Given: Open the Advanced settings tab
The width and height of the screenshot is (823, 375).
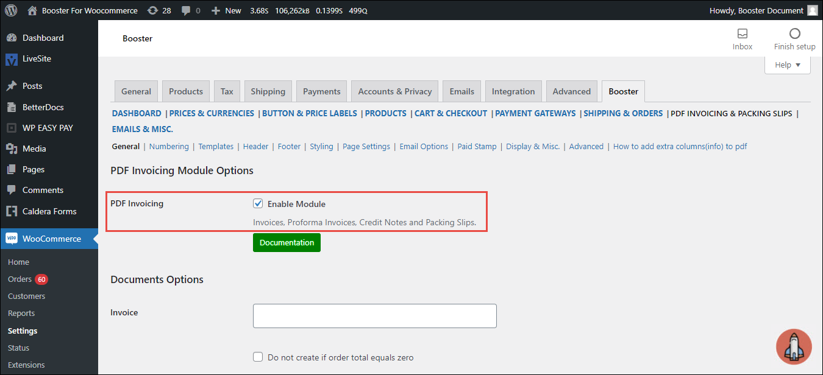Looking at the screenshot, I should tap(572, 91).
